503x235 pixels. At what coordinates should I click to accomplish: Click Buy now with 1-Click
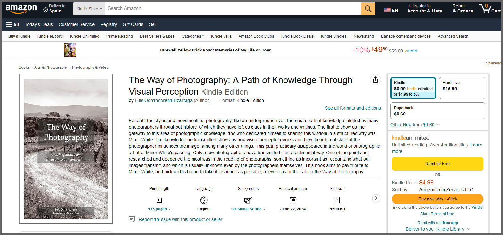click(438, 199)
